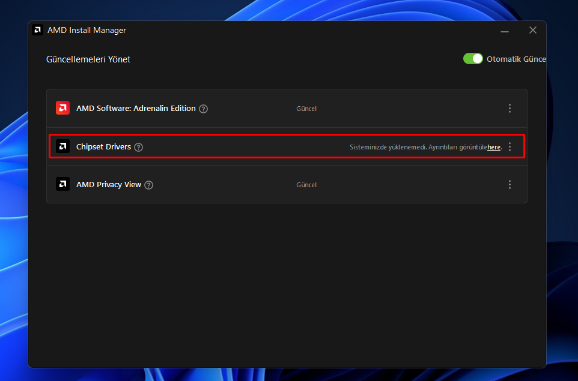Click the 'Otomatik Günce' label text

(x=516, y=59)
